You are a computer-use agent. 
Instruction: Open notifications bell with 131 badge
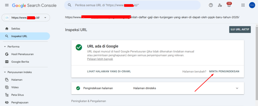coord(229,5)
